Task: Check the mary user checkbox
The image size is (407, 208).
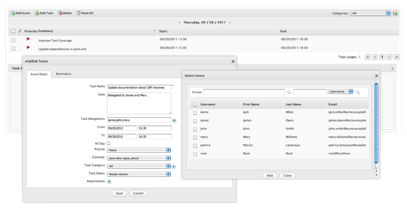Action: [x=195, y=138]
